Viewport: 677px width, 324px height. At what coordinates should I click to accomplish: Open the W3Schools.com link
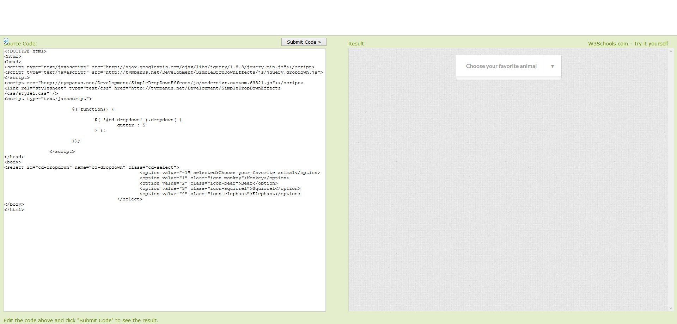608,44
